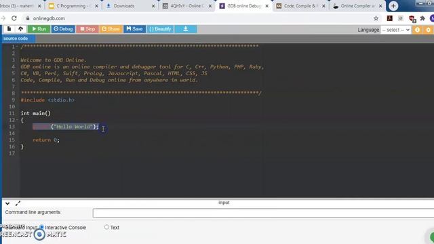Viewport: 434px width, 244px height.
Task: Beautify the code formatting
Action: coord(160,29)
